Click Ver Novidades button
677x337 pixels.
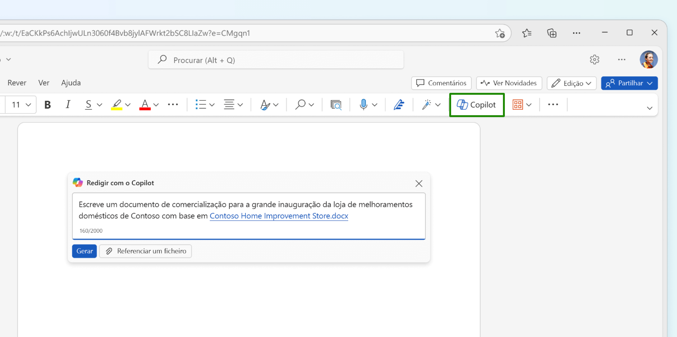[x=509, y=83]
